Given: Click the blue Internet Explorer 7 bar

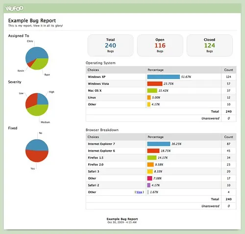Looking at the screenshot, I should (159, 144).
